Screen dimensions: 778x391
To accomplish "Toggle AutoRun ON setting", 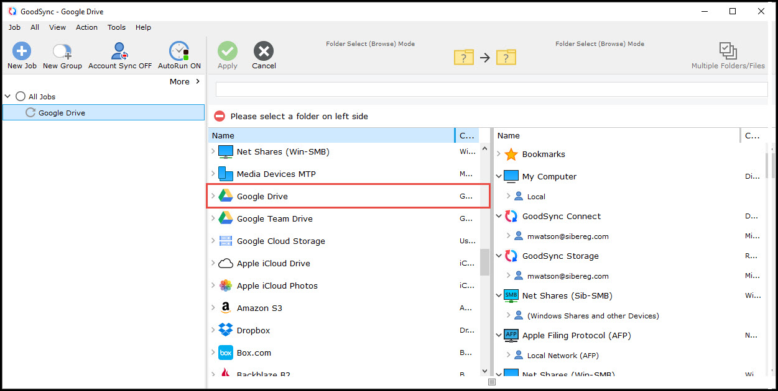I will pos(179,52).
